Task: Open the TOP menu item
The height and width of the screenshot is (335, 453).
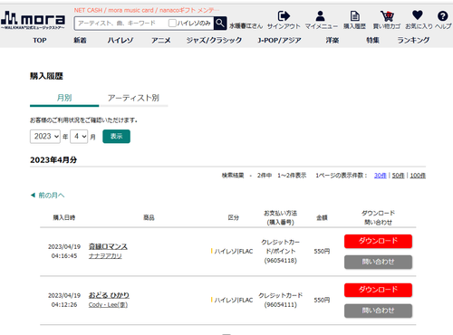Action: click(40, 40)
